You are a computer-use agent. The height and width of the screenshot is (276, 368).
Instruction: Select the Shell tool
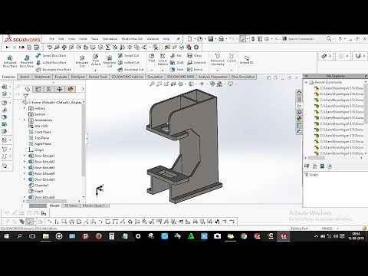177,69
